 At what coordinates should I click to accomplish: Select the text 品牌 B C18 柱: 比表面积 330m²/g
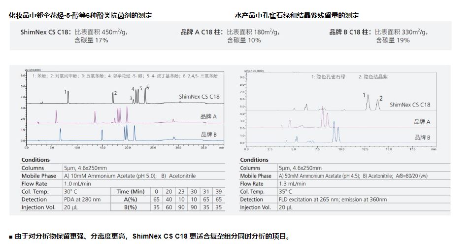tap(379, 32)
